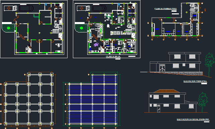Select the ELEVACION PRINCIPAL caption
The height and width of the screenshot is (129, 215).
[x=195, y=81]
